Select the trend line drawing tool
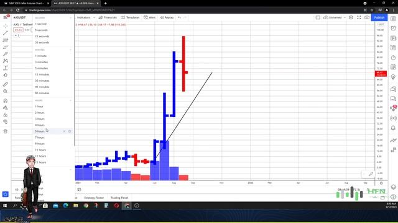398x223 pixels. point(6,33)
